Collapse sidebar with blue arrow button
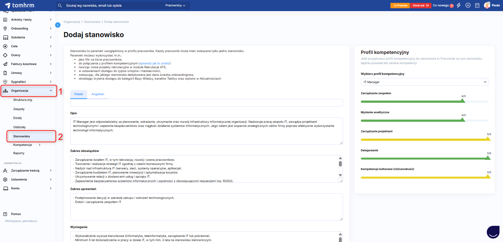This screenshot has height=242, width=503. coord(58,25)
